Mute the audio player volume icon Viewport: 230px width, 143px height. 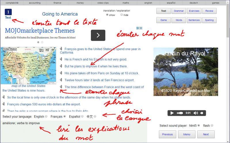(195, 113)
